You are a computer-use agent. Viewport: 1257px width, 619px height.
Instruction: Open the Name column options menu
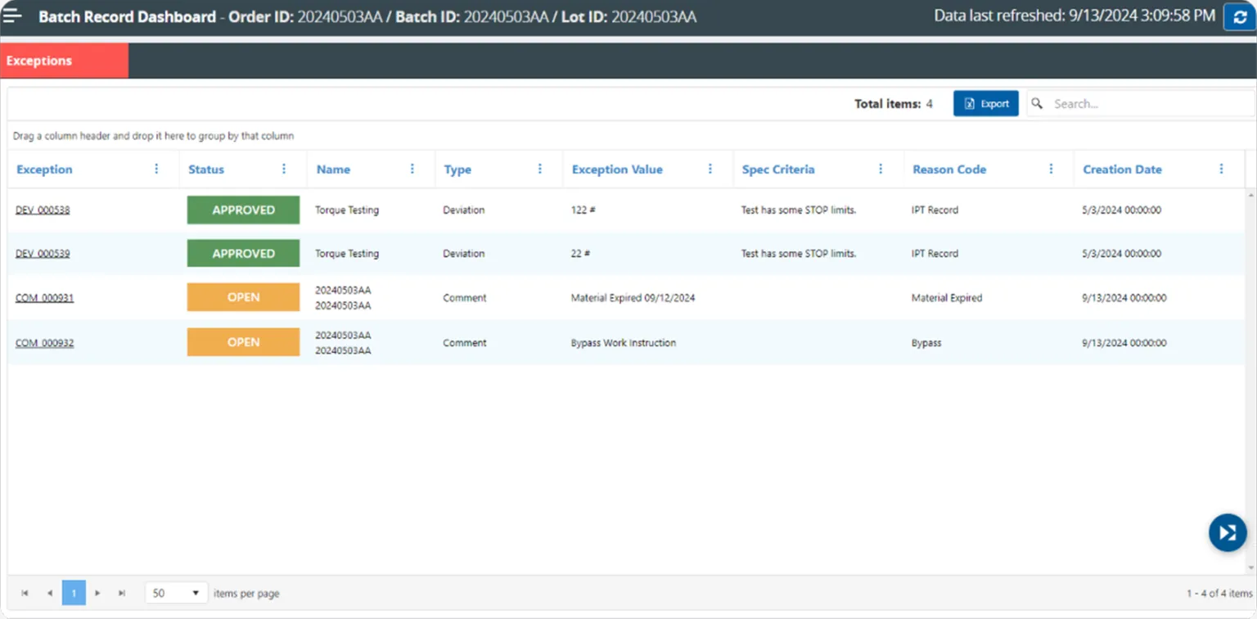pos(412,169)
